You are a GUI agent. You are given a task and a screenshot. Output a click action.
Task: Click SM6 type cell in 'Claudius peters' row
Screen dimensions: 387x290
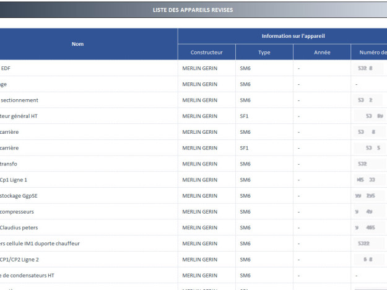click(x=245, y=227)
